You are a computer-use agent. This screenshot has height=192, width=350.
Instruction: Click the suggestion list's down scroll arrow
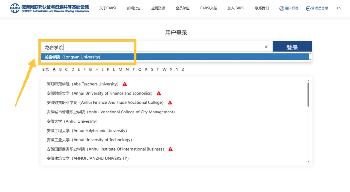click(310, 60)
